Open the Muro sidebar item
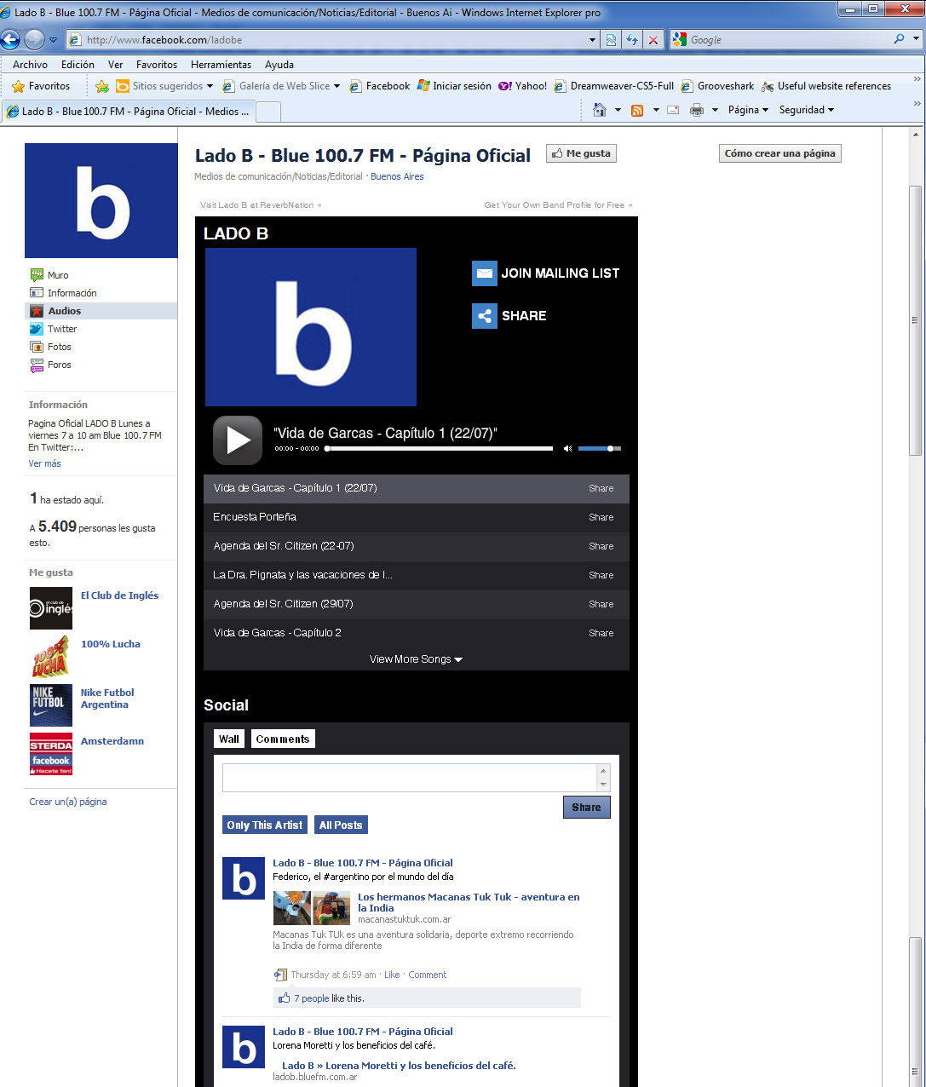Image resolution: width=926 pixels, height=1087 pixels. (58, 275)
